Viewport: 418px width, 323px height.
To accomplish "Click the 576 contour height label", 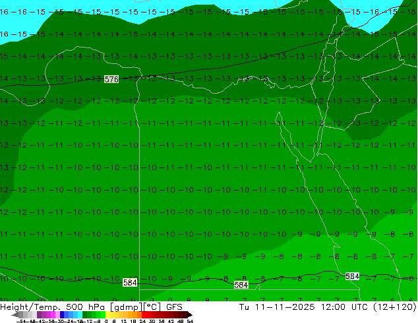I will click(x=111, y=79).
